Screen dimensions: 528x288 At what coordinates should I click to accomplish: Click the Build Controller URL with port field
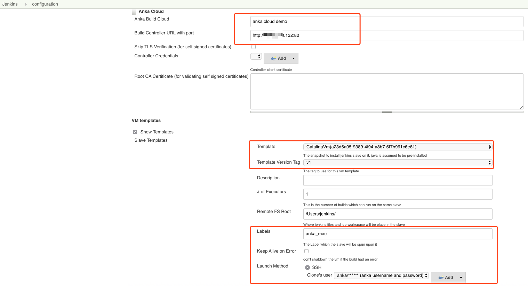[x=387, y=35]
